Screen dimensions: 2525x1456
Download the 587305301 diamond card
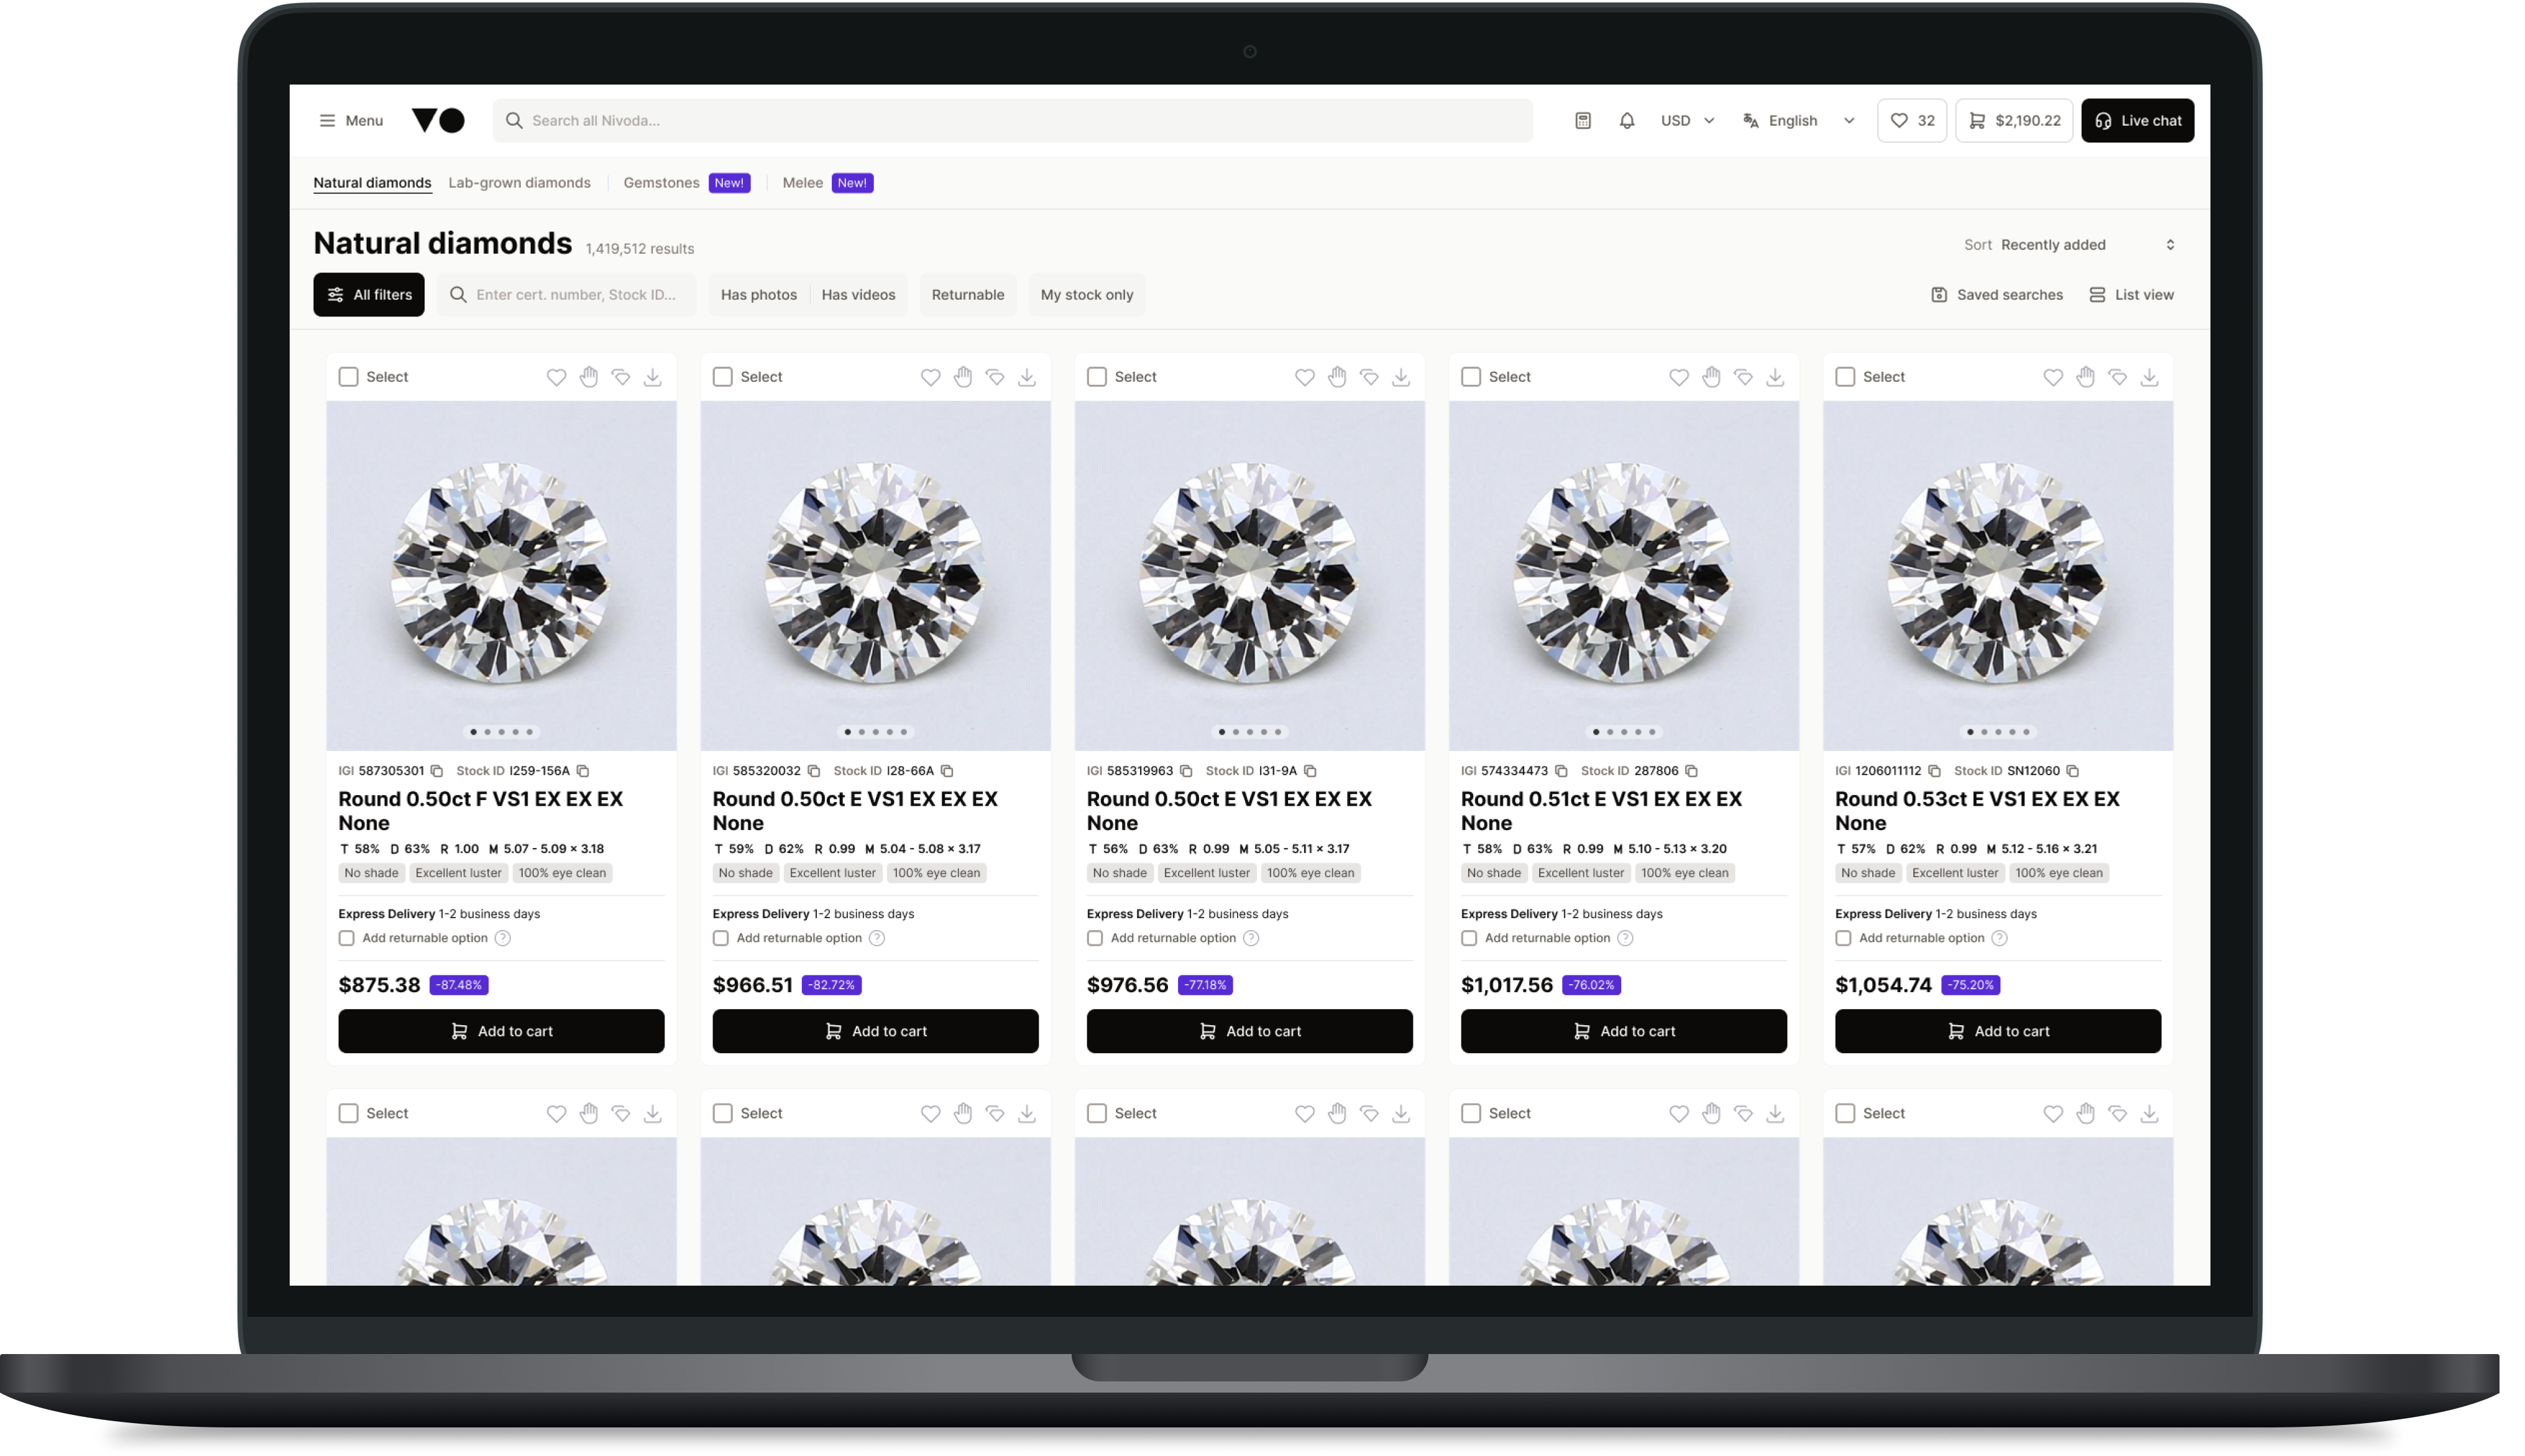tap(653, 377)
